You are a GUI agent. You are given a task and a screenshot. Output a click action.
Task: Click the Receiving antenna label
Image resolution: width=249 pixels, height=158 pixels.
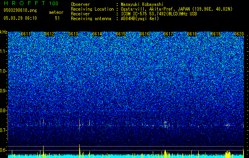pos(91,19)
